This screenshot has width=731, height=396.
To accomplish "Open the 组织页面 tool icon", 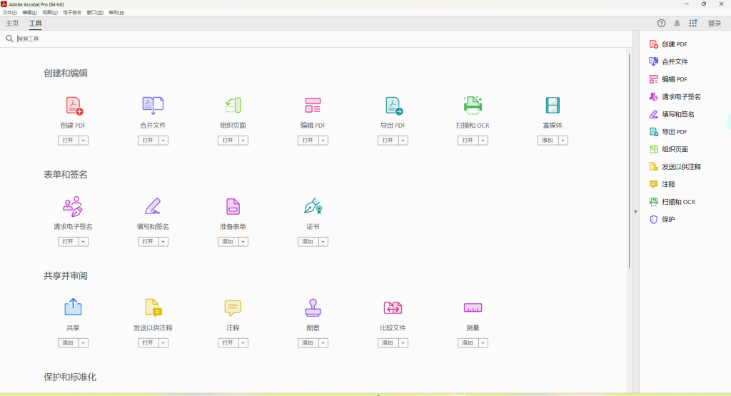I will coord(233,106).
